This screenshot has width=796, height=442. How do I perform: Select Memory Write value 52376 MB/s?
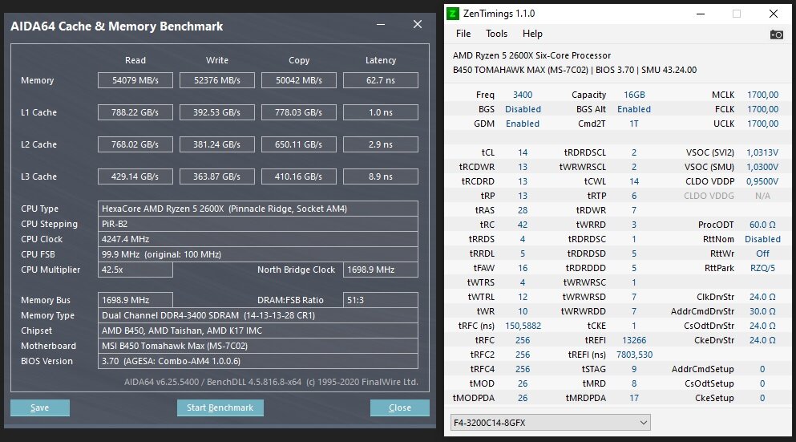pyautogui.click(x=216, y=80)
